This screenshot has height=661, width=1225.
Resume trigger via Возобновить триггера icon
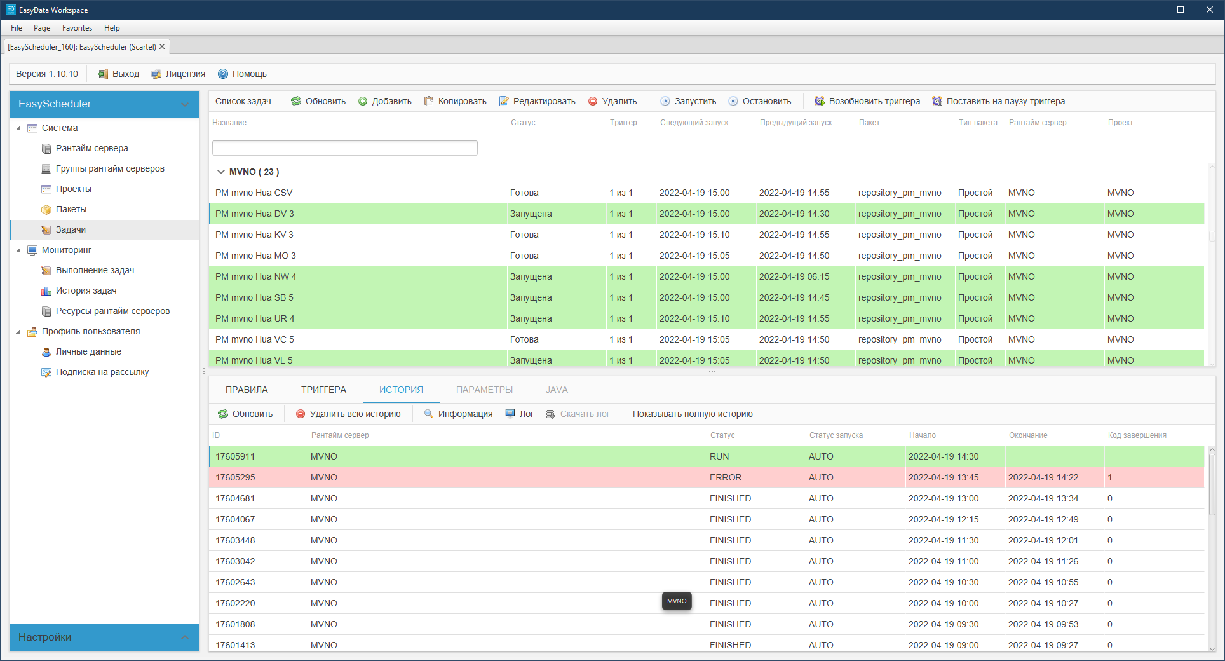[x=820, y=101]
